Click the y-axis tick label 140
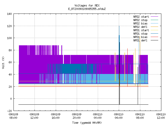This screenshot has height=125, width=166. tap(9, 14)
